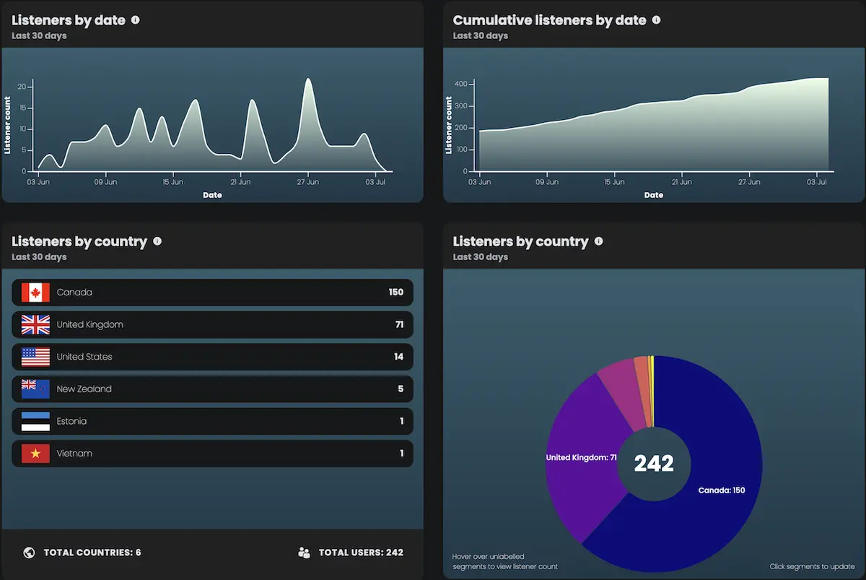Click the United Kingdom: 71 donut segment

[581, 458]
